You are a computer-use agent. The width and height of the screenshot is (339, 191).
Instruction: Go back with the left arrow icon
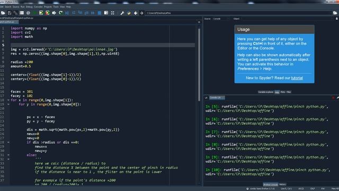coord(136,13)
